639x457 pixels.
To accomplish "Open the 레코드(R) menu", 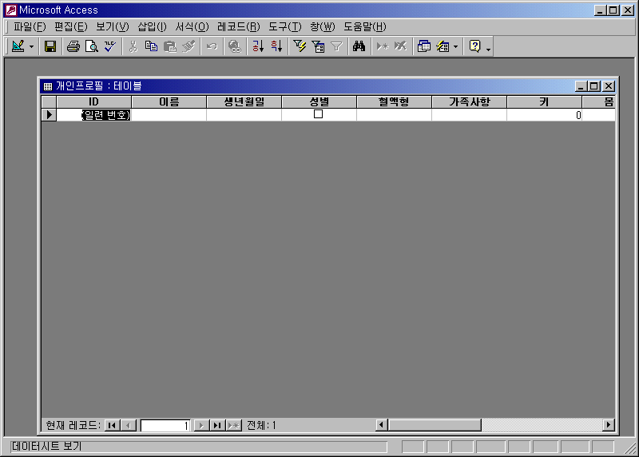I will pyautogui.click(x=238, y=27).
